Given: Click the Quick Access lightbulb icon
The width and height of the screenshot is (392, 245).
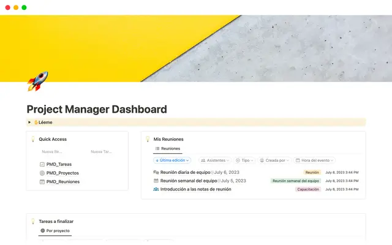Looking at the screenshot, I should [33, 139].
